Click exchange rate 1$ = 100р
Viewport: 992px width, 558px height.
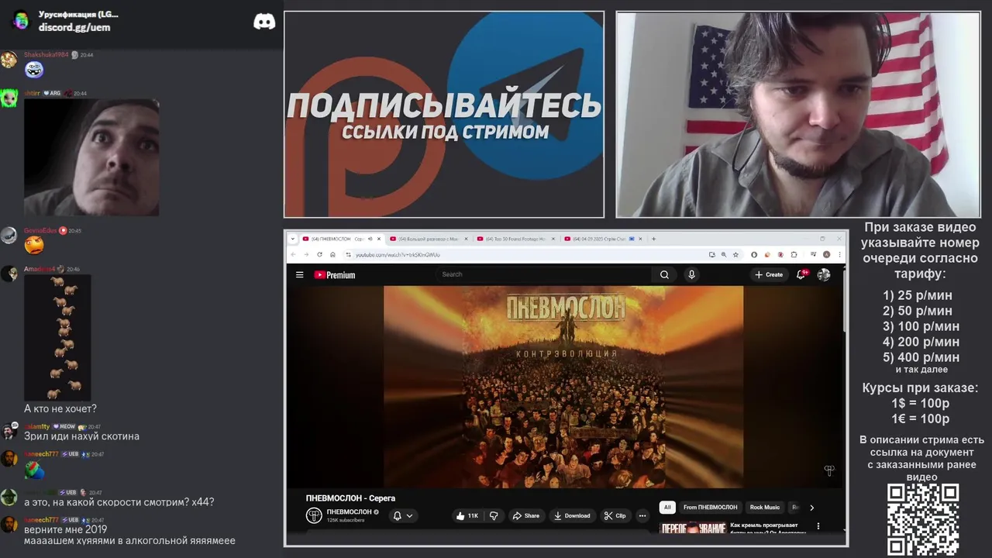pos(920,403)
